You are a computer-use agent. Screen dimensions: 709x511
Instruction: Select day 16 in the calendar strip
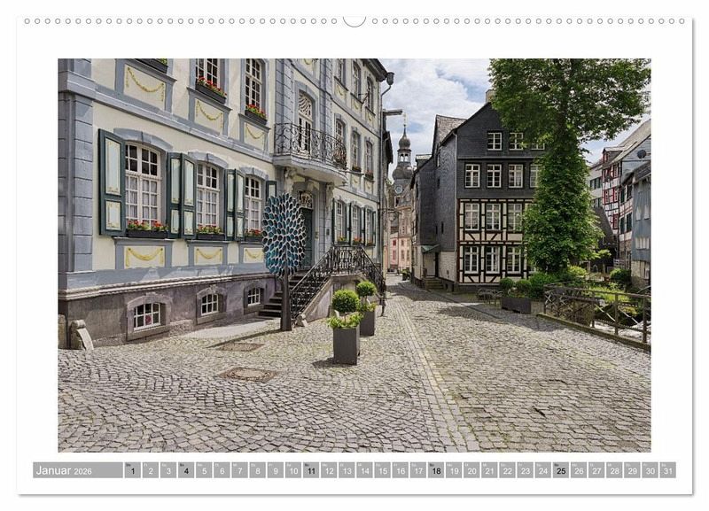click(401, 470)
